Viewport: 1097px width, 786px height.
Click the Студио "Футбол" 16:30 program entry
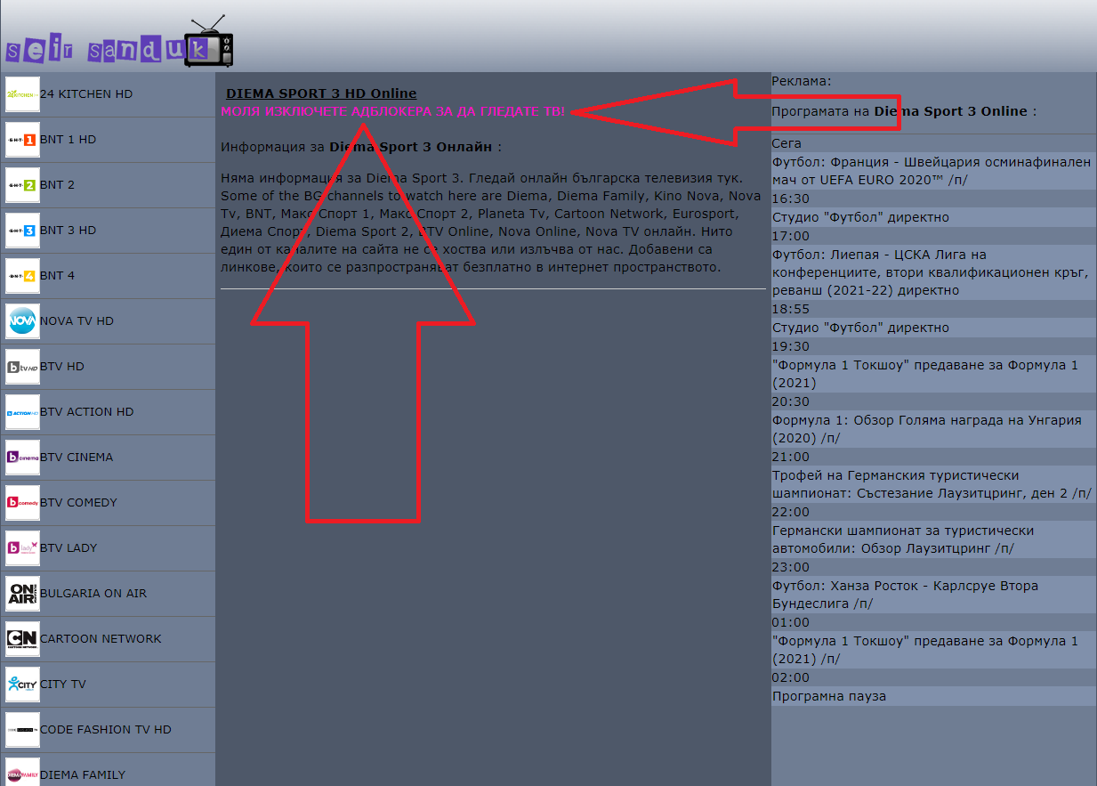(860, 217)
